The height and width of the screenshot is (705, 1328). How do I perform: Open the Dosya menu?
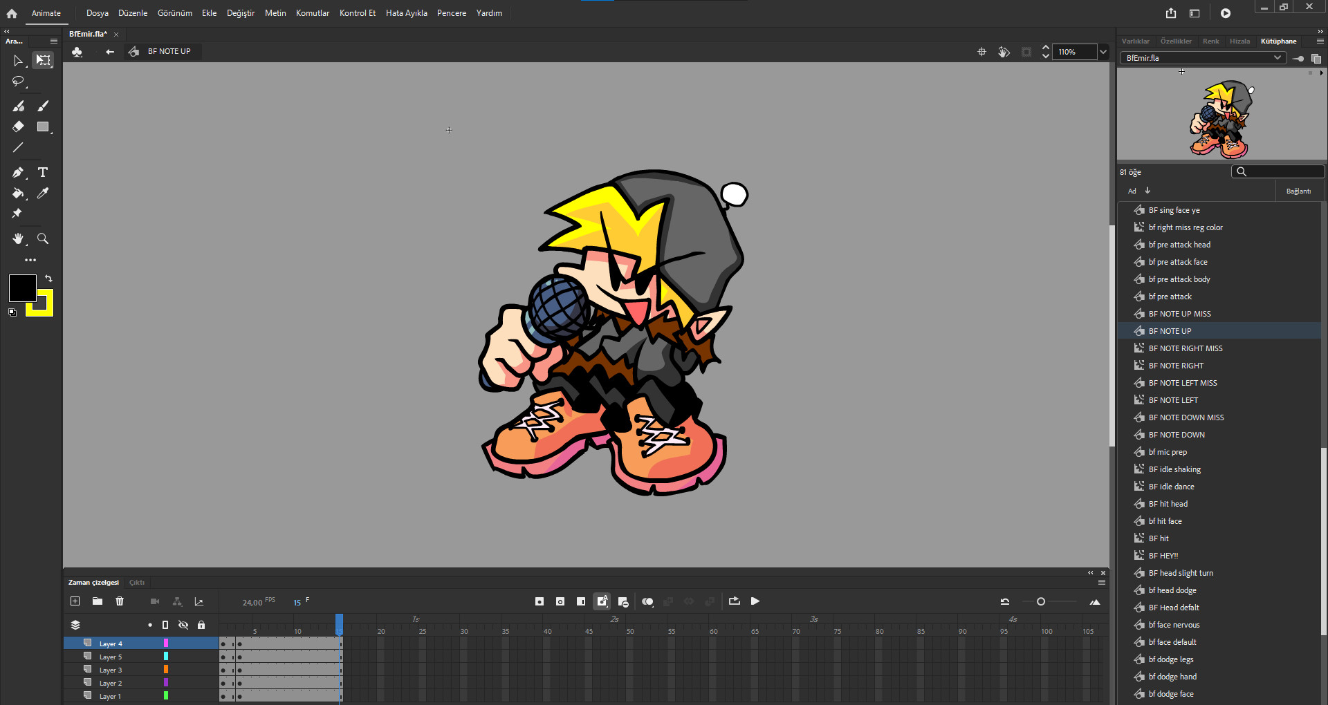pyautogui.click(x=98, y=13)
